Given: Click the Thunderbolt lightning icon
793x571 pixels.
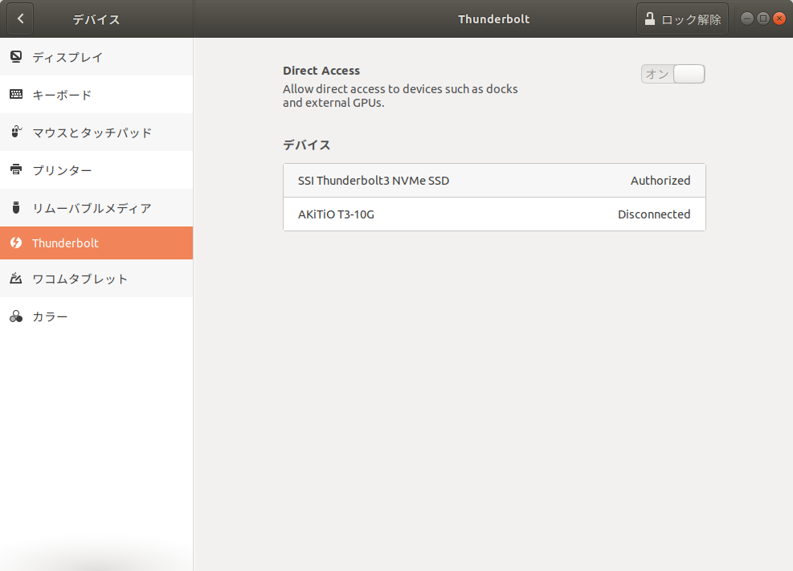Looking at the screenshot, I should click(16, 243).
